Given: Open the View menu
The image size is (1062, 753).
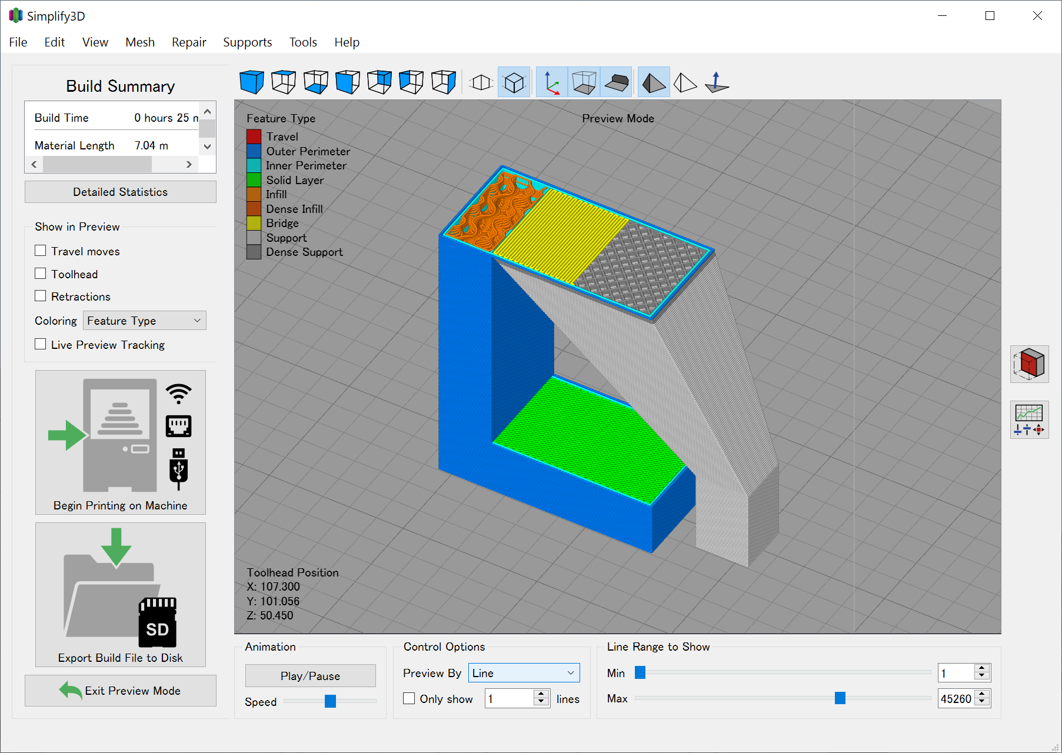Looking at the screenshot, I should (95, 42).
